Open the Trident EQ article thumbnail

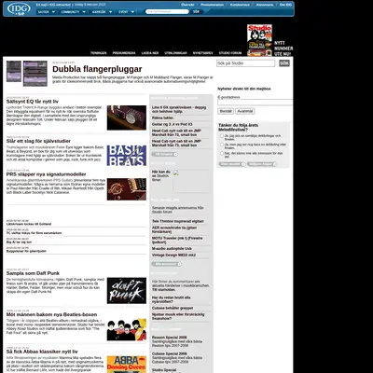coord(127,117)
